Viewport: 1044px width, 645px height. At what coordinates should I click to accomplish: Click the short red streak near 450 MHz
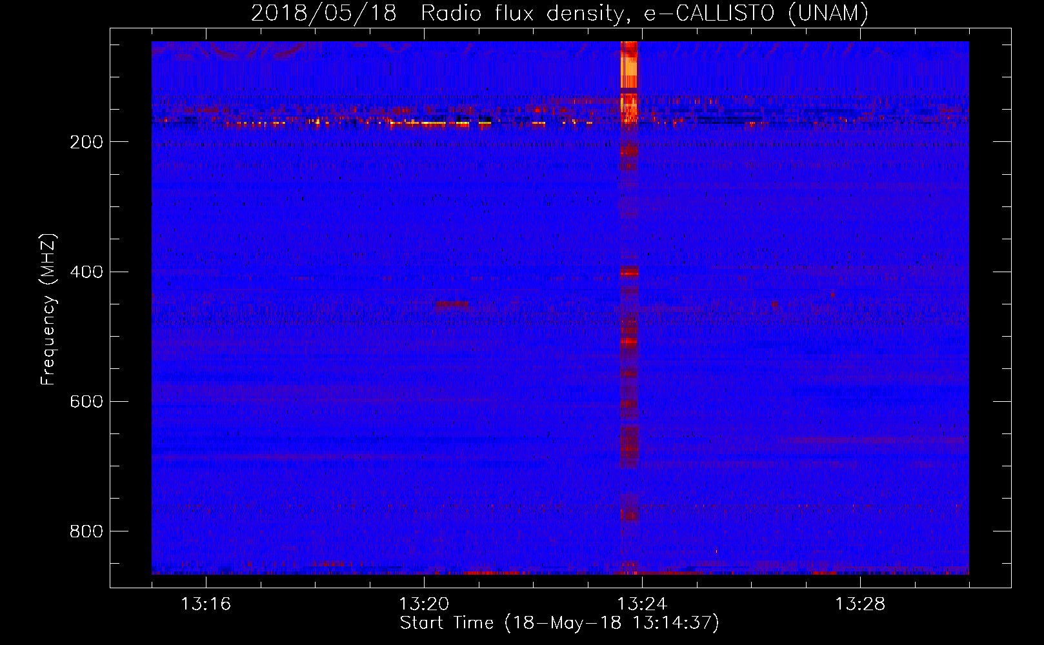click(x=452, y=304)
